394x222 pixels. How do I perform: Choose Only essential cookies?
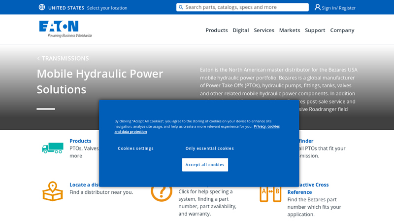(210, 148)
